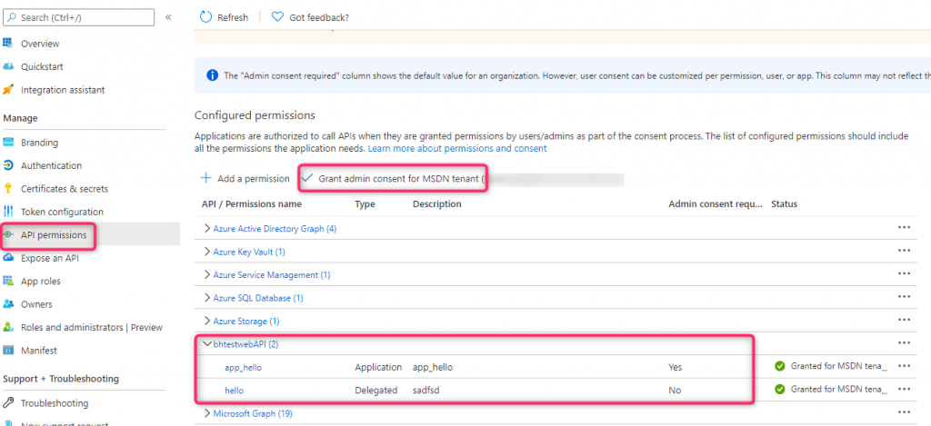Click the API permissions icon
The width and height of the screenshot is (931, 426).
pos(7,235)
